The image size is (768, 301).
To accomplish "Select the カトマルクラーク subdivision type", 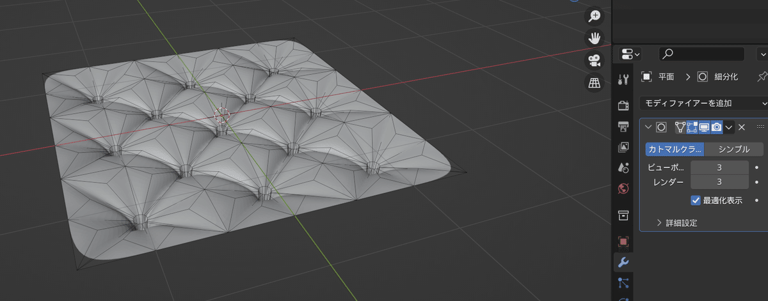I will (x=675, y=149).
